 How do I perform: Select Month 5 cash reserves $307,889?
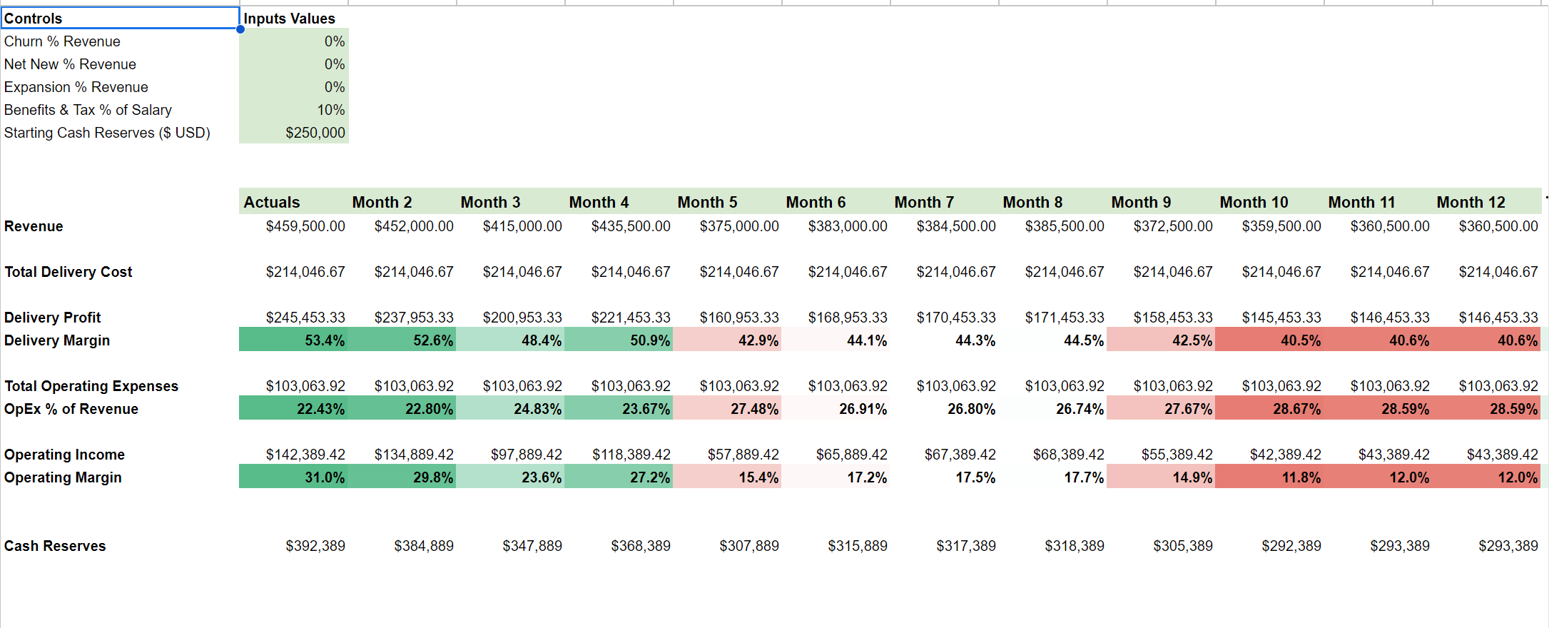728,546
